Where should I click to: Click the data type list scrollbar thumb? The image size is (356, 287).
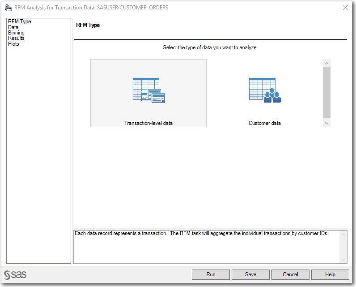click(x=326, y=93)
